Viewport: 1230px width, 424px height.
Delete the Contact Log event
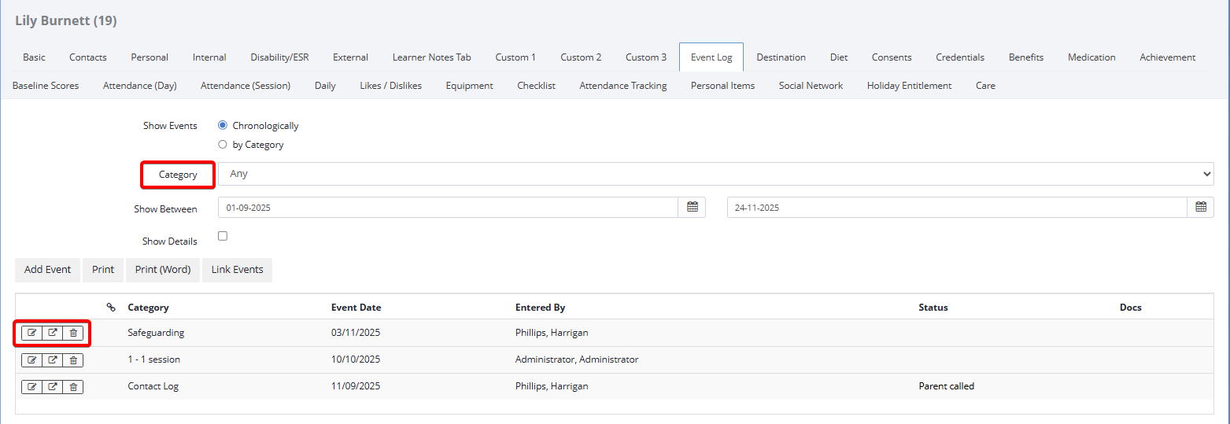[x=73, y=386]
